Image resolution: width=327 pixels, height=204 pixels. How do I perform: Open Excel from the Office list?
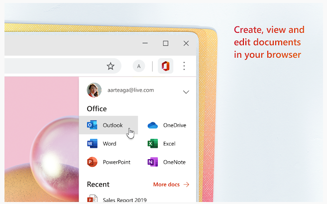pos(161,144)
